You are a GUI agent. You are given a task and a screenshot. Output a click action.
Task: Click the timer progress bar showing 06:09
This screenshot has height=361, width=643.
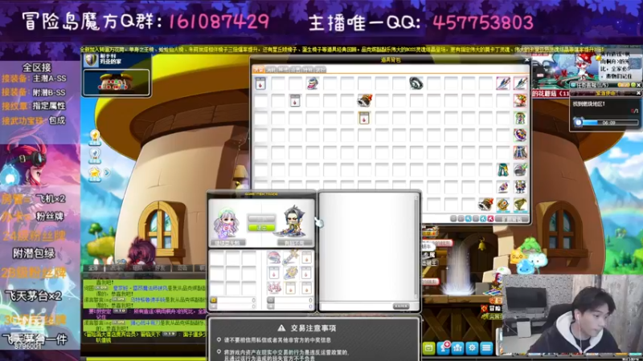[x=610, y=123]
